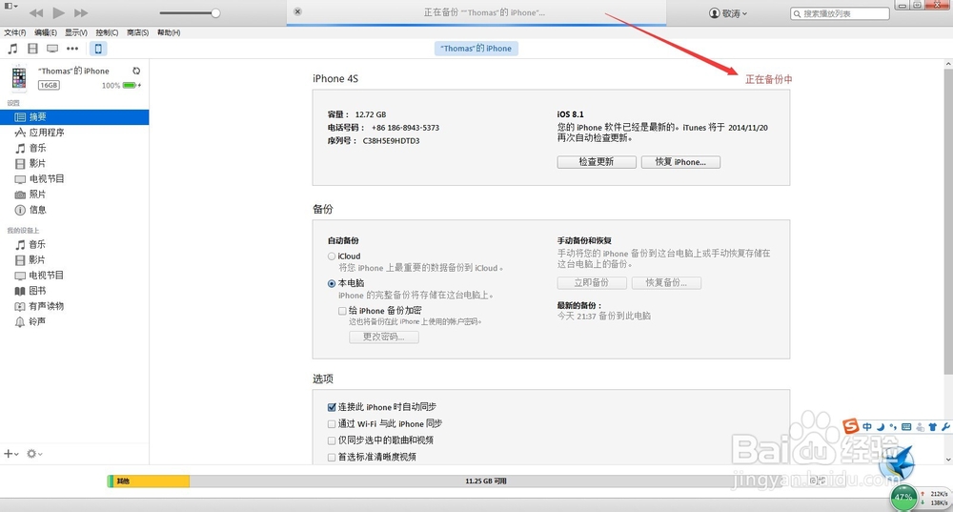Click the 47% green network monitor circle
This screenshot has height=512, width=953.
pyautogui.click(x=903, y=498)
